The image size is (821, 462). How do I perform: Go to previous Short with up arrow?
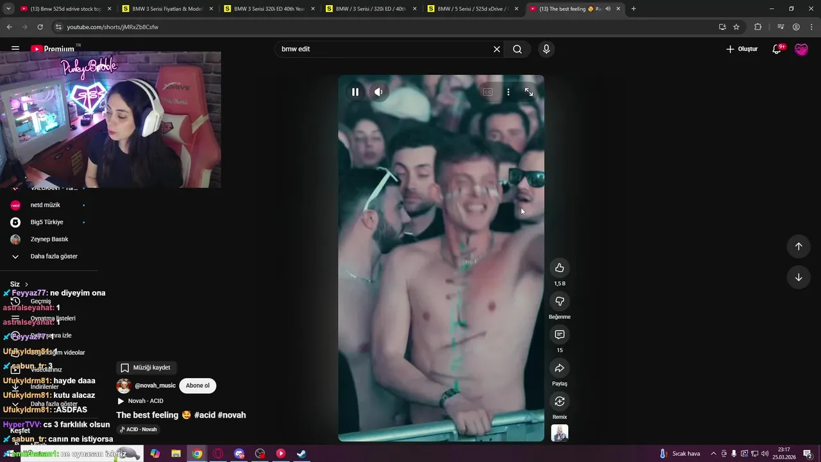click(799, 246)
